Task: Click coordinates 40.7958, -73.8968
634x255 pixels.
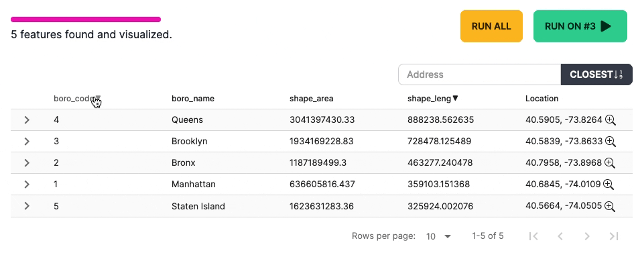Action: point(564,162)
